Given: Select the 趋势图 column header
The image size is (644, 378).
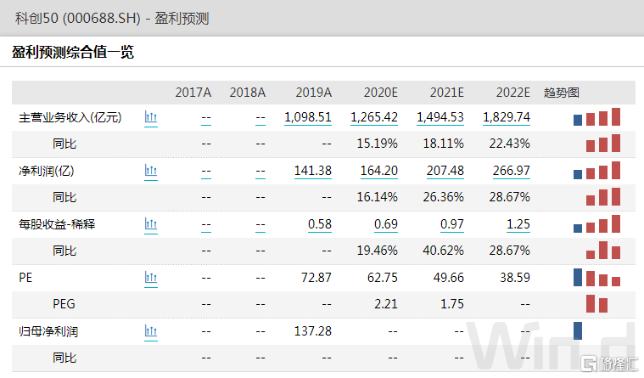Looking at the screenshot, I should [x=561, y=93].
